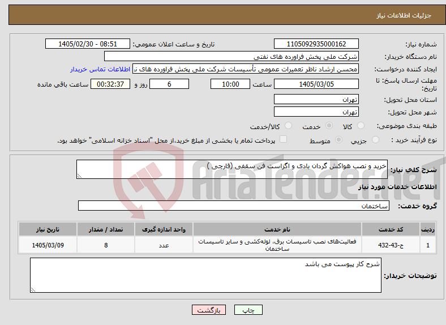This screenshot has width=446, height=325.
Task: Open the اطلاعات تماس خریدار link
Action: tap(100, 69)
